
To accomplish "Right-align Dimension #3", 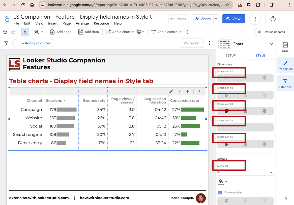I will coord(264,111).
